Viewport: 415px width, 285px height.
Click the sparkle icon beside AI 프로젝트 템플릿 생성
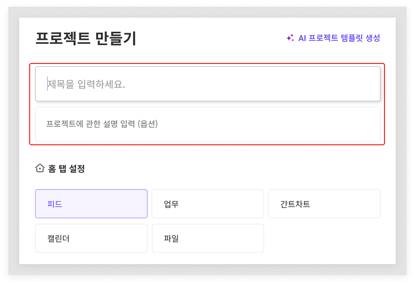[x=290, y=38]
